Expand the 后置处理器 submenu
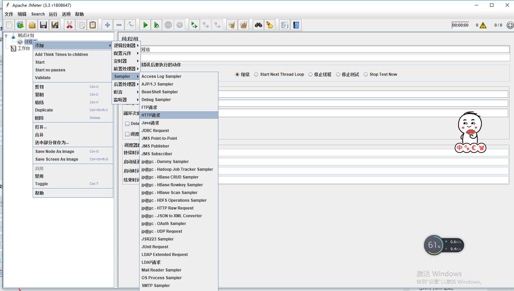 (126, 84)
